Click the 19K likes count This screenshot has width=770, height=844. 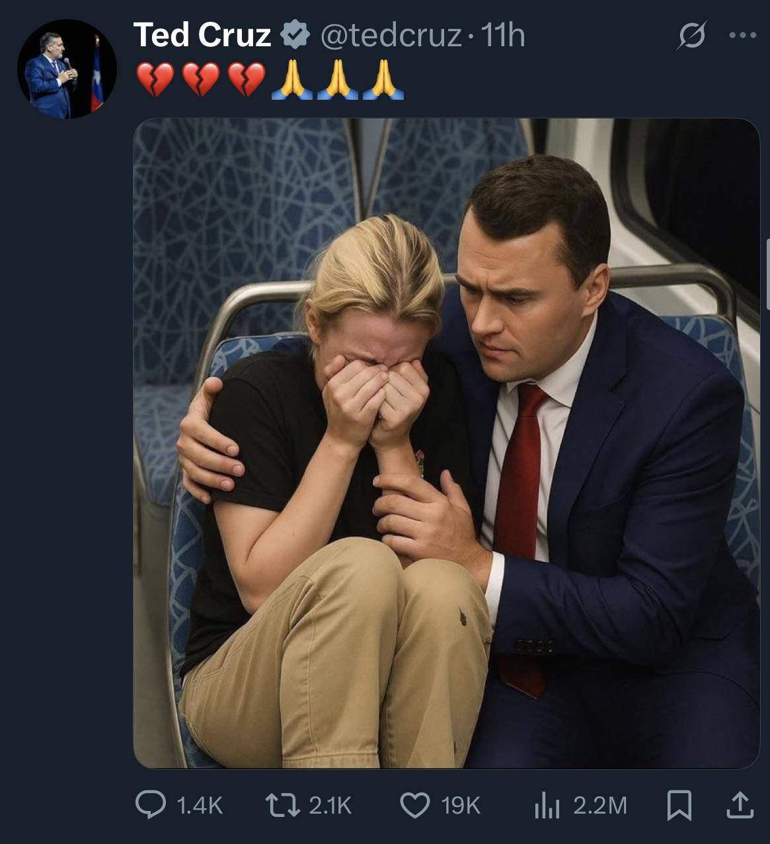coord(460,806)
